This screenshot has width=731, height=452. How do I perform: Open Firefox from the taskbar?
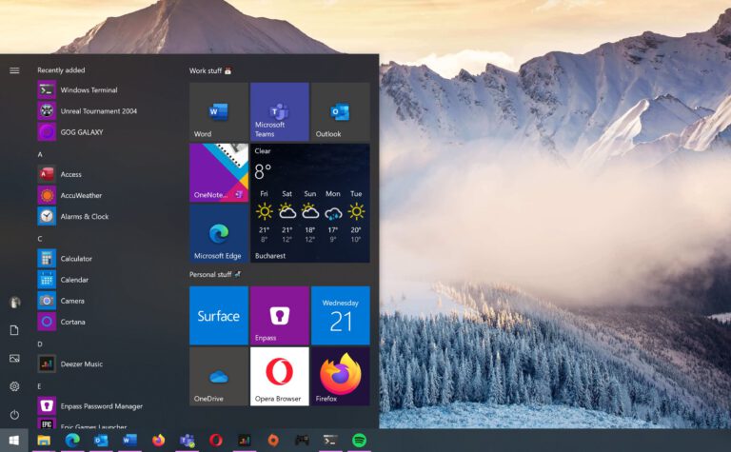[x=159, y=441]
